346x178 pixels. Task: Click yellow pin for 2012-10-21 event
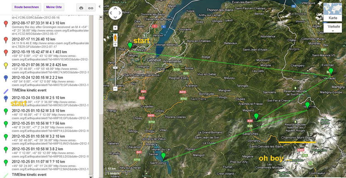pos(5,65)
